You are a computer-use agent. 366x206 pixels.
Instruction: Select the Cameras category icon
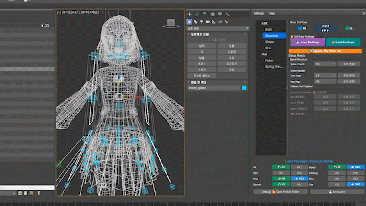[208, 22]
